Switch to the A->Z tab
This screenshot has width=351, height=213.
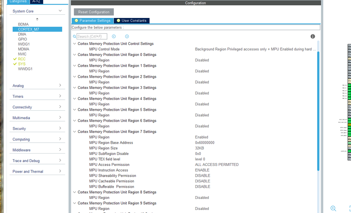pos(36,1)
